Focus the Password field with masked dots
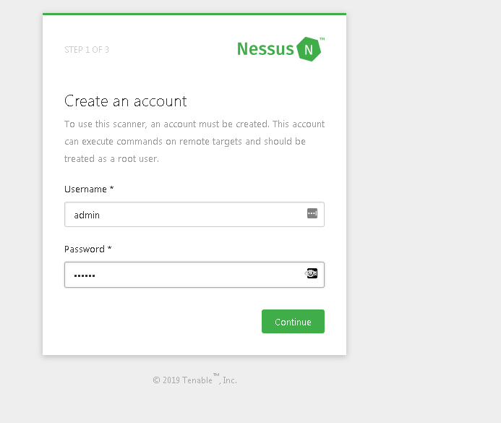This screenshot has width=501, height=423. (x=181, y=275)
